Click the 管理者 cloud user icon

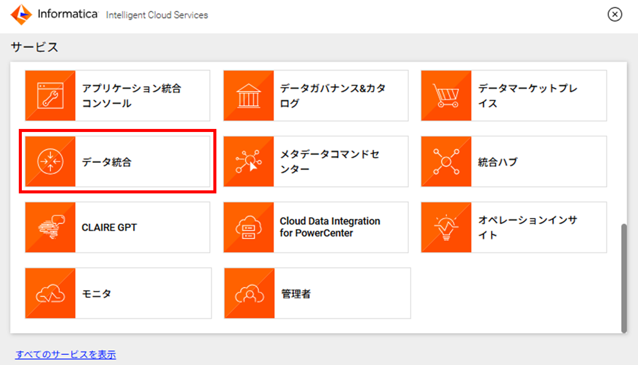coord(248,293)
